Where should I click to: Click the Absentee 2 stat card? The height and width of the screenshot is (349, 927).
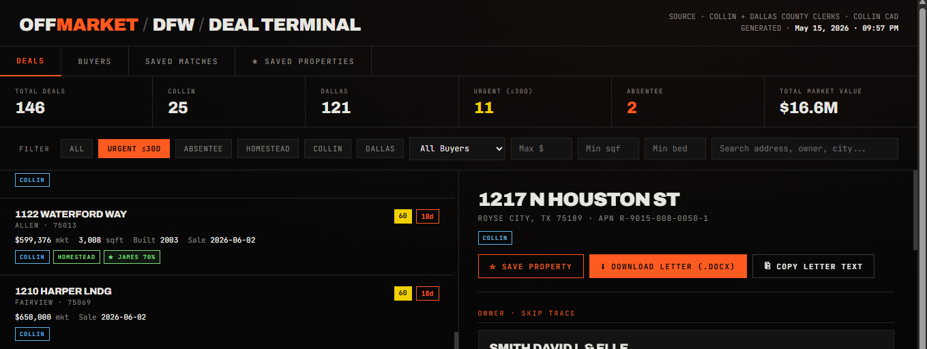click(687, 102)
